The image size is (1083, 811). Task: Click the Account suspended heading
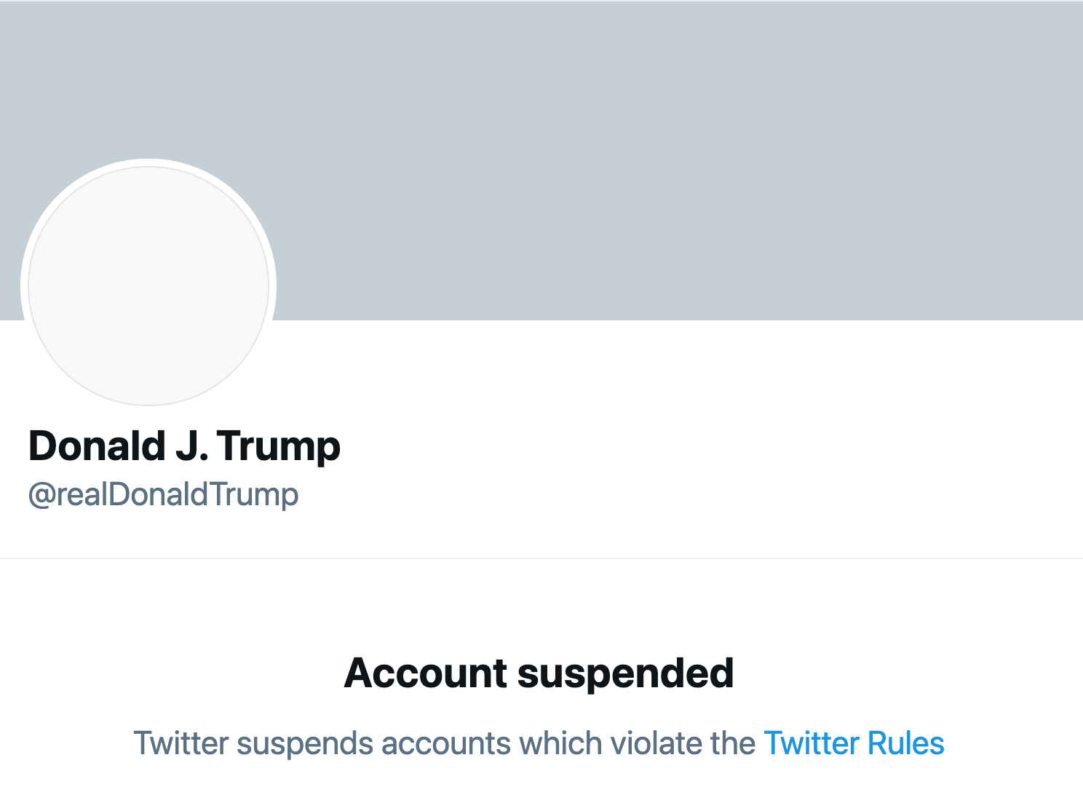pyautogui.click(x=539, y=673)
